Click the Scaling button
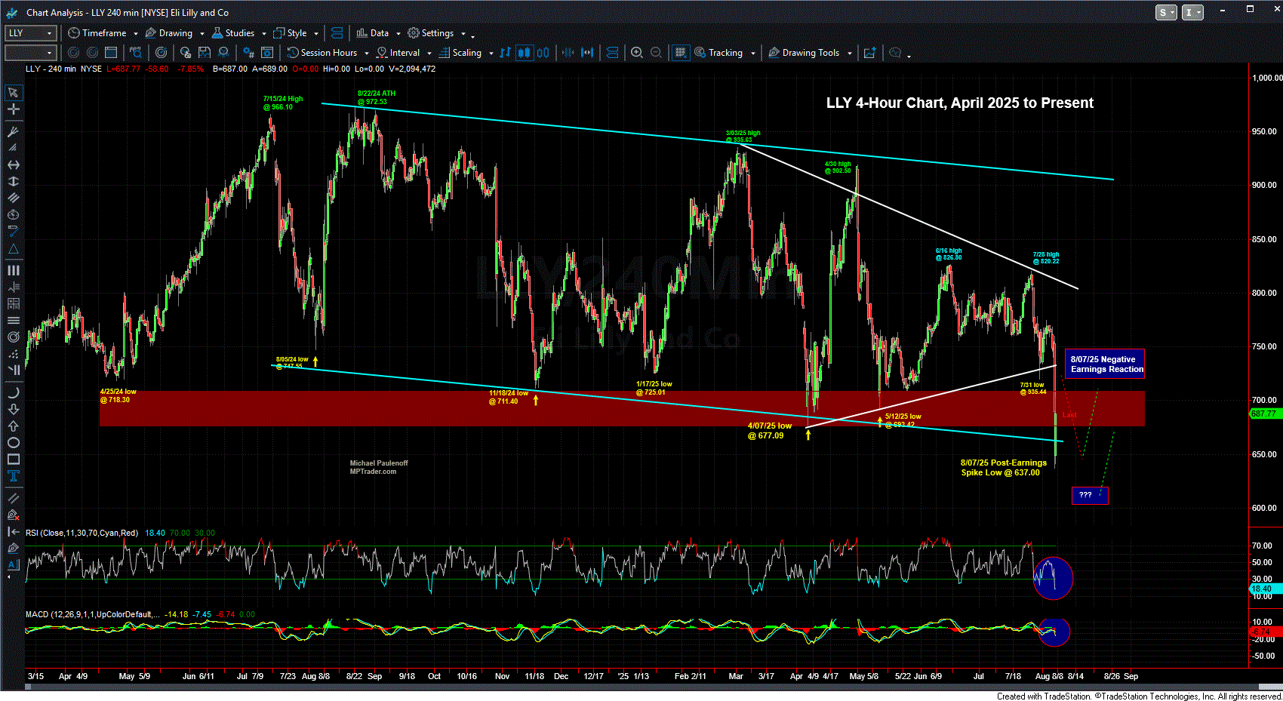1283x701 pixels. 460,53
